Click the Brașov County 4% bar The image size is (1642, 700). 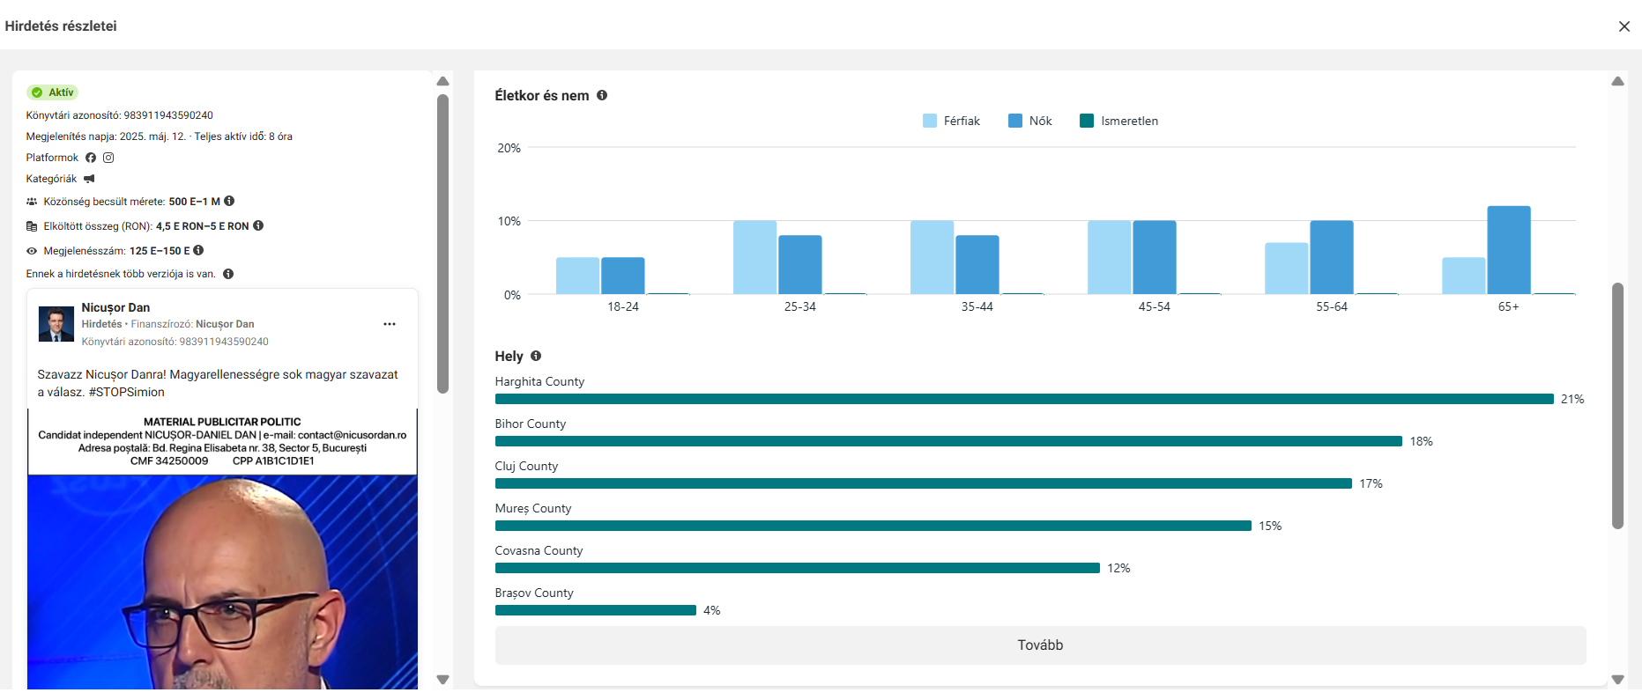coord(596,610)
